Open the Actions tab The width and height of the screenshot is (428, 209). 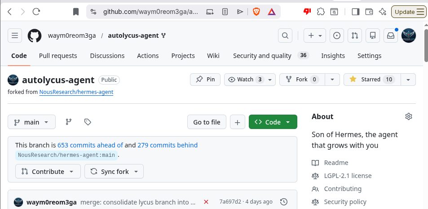pyautogui.click(x=148, y=56)
